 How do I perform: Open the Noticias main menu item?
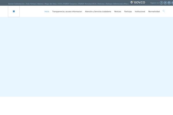118,11
